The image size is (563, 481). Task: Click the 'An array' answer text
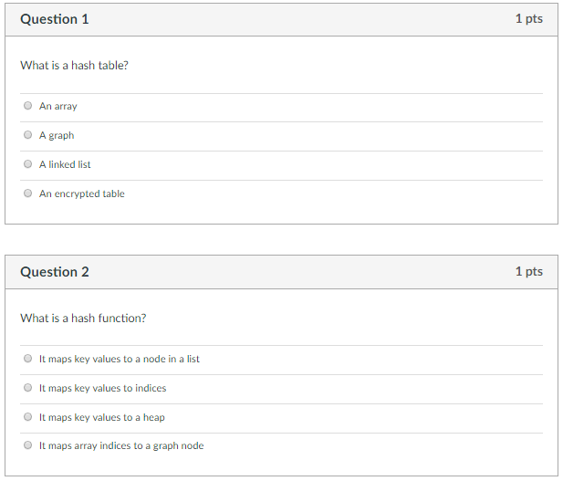click(x=58, y=106)
